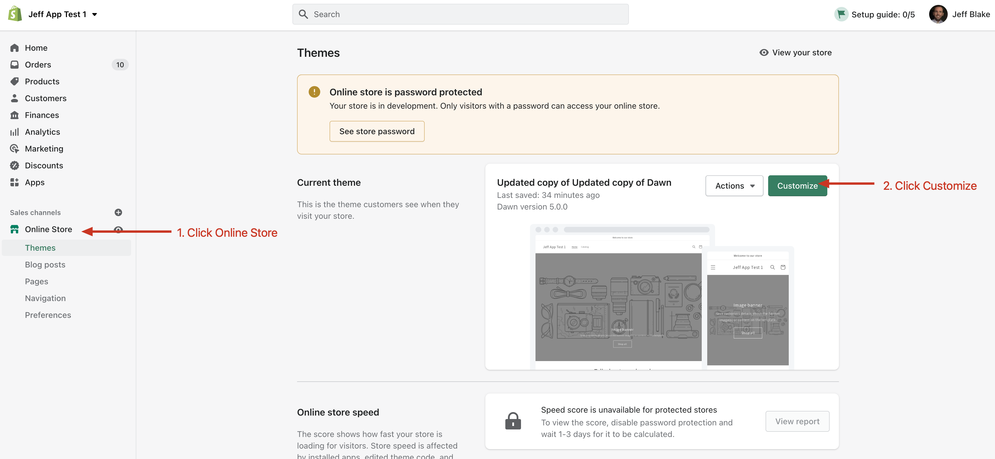Open Discounts in the sidebar
This screenshot has width=995, height=459.
44,165
